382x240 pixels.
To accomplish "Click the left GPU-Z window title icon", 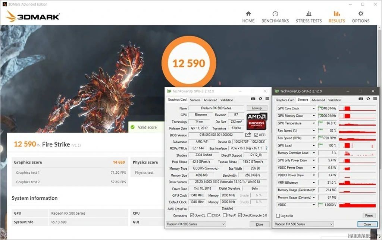I will pyautogui.click(x=169, y=91).
